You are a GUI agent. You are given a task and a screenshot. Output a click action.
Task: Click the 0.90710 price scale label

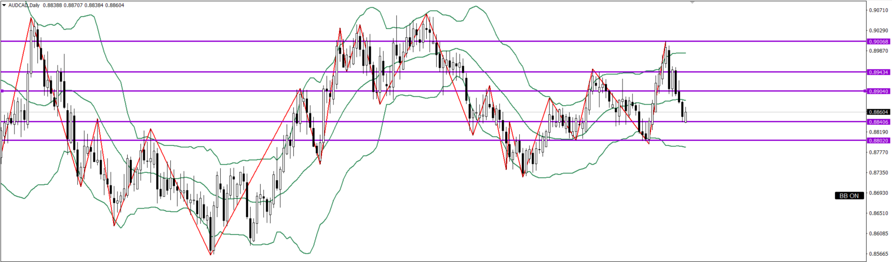point(879,10)
